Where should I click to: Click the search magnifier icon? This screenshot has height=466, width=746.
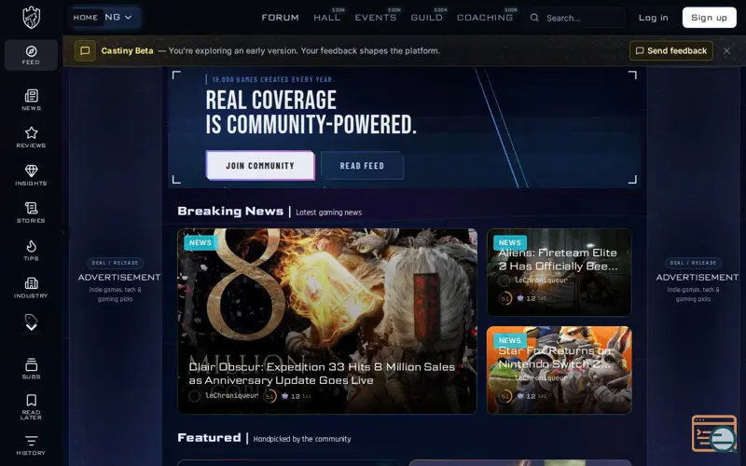[534, 18]
